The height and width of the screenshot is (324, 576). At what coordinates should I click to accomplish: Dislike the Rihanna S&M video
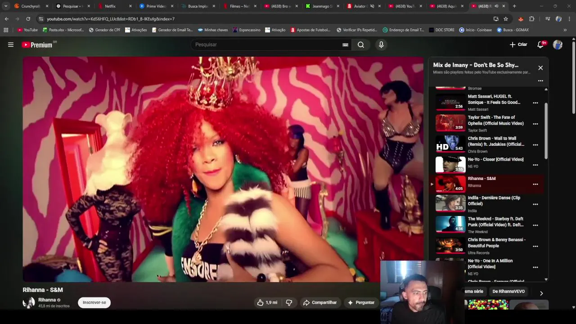289,302
